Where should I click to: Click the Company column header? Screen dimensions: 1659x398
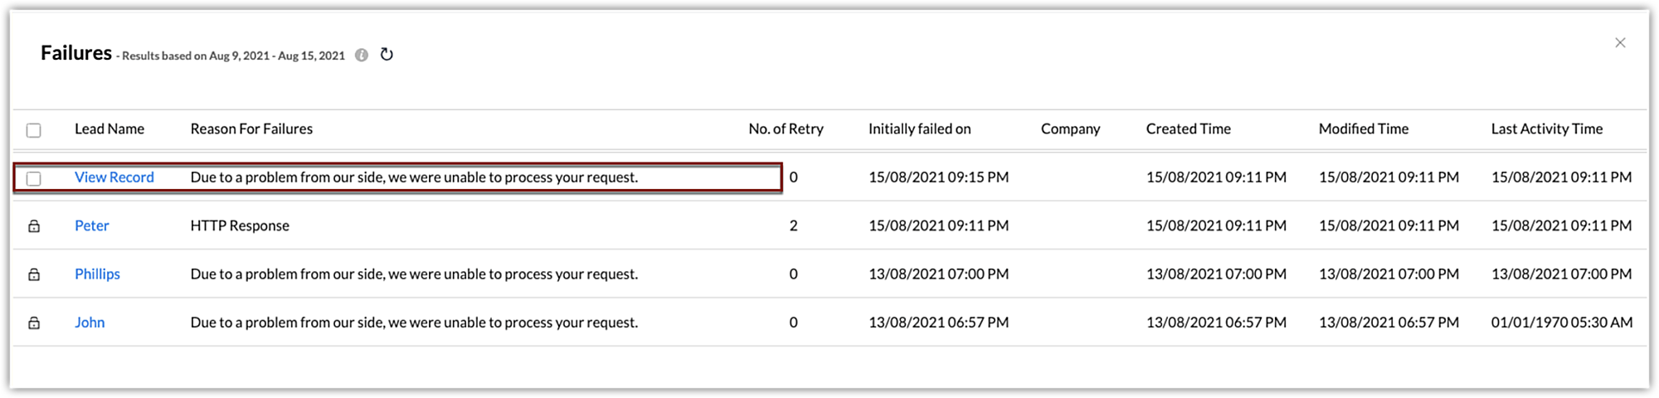point(1070,129)
